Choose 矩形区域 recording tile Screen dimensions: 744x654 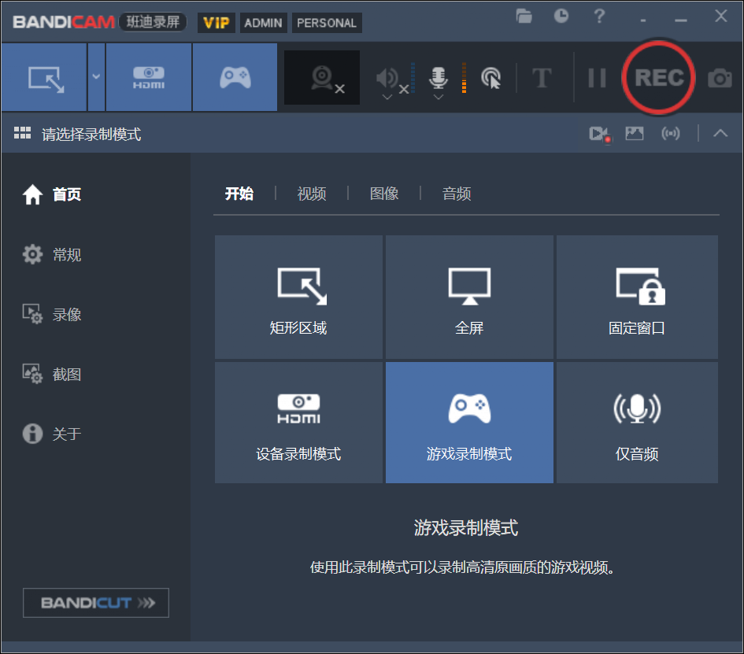click(298, 297)
